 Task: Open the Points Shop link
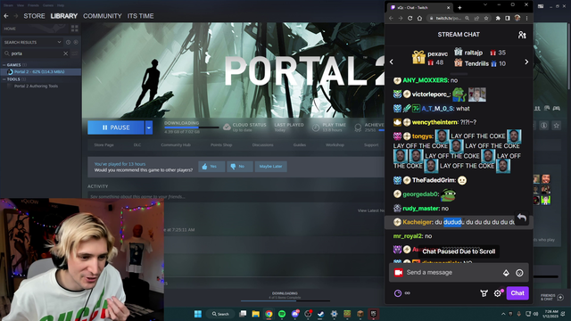tap(221, 144)
